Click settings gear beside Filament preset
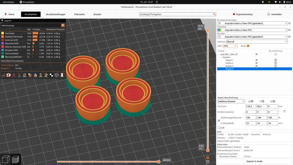Screen dimensions: 293x165 pyautogui.click(x=290, y=30)
